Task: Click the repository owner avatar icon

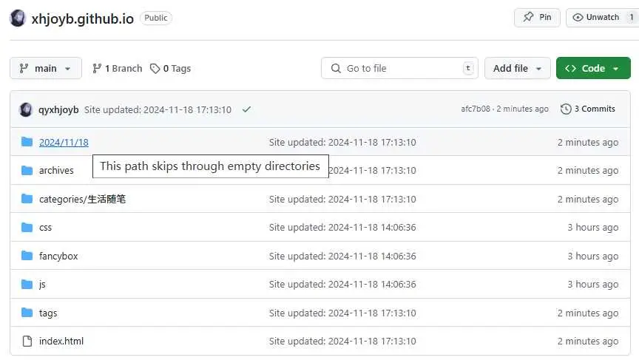Action: point(18,18)
